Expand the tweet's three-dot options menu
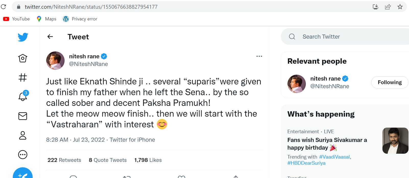The image size is (409, 178). point(259,56)
